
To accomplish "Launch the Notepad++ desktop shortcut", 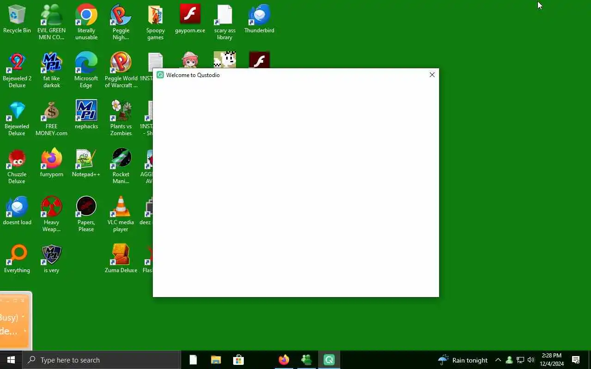I will (86, 163).
